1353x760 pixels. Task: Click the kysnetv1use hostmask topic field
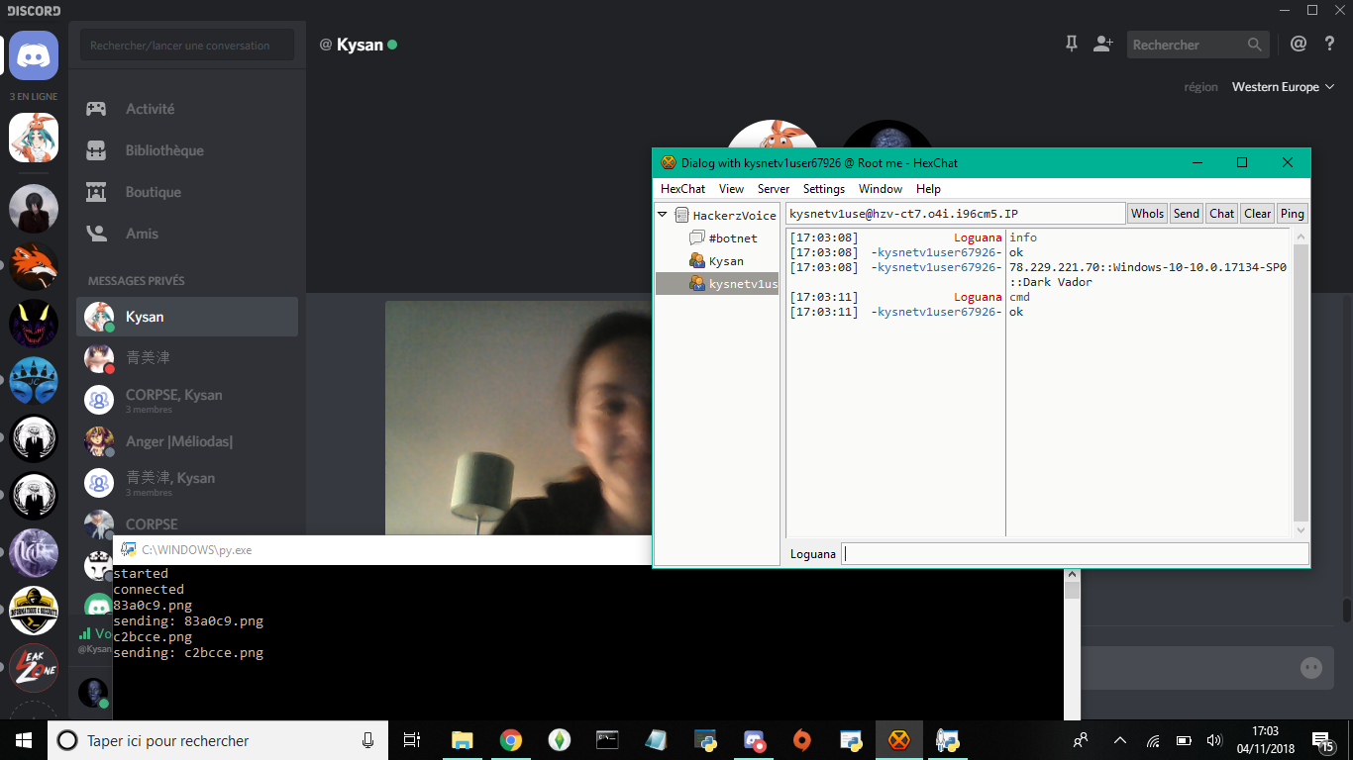[x=955, y=213]
